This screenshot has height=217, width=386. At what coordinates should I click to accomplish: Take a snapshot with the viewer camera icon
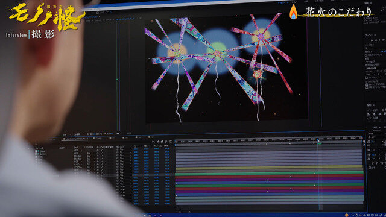click(118, 134)
